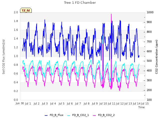This screenshot has width=160, height=120.
Task: Click the 600 ppm right axis label
Action: pos(149,51)
